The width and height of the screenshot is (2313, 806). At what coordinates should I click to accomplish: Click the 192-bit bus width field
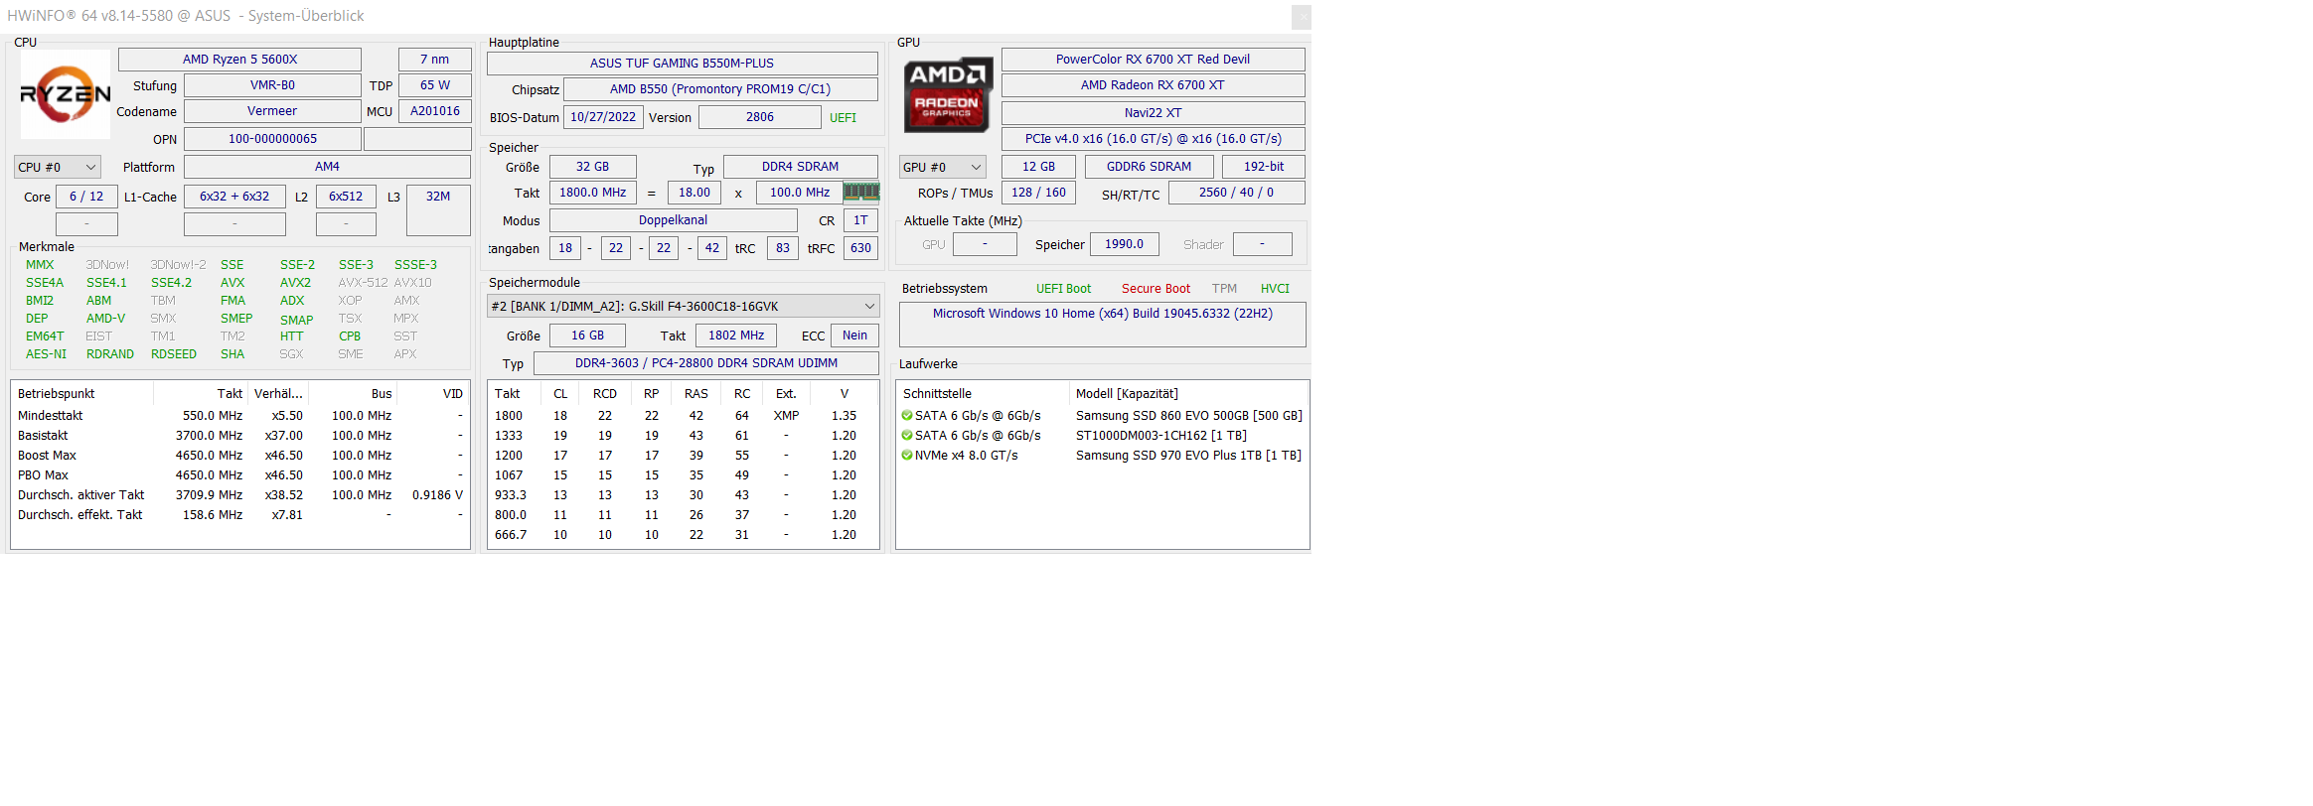tap(1264, 167)
